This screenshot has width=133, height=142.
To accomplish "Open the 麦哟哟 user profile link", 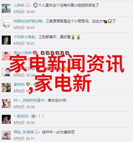I will 19,85.
